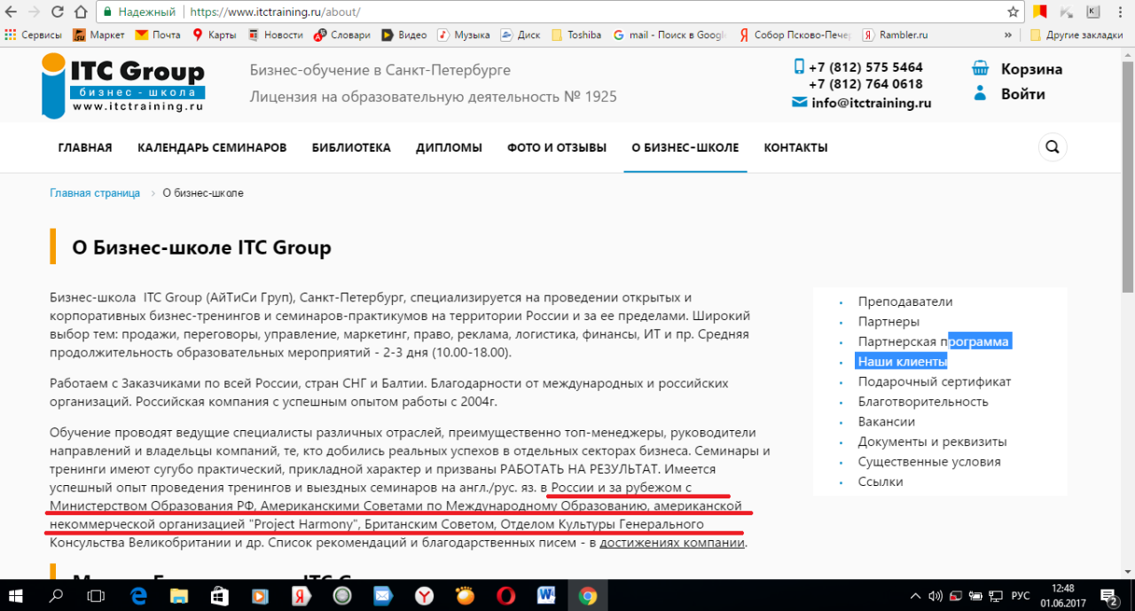Go back with the browser back arrow
The image size is (1135, 611).
[x=12, y=12]
